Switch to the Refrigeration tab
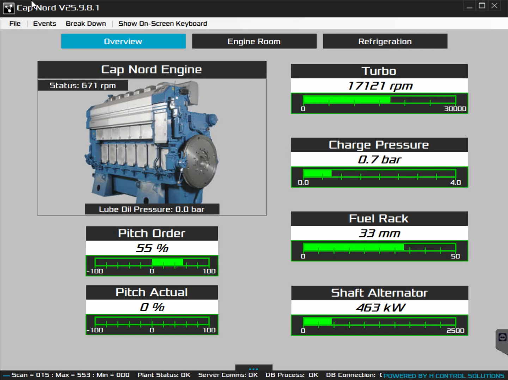This screenshot has height=380, width=508. tap(385, 41)
